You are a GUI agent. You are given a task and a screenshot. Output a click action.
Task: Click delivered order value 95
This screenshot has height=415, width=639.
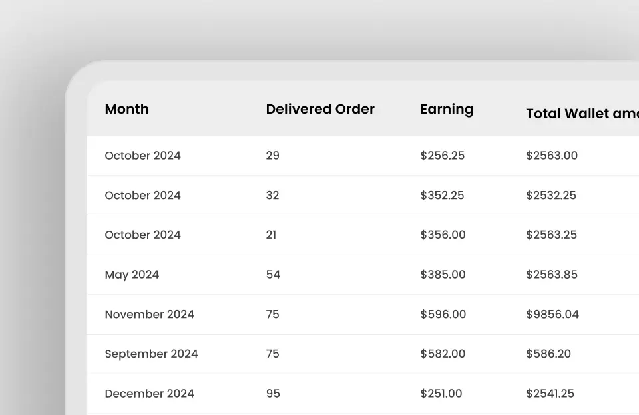pyautogui.click(x=273, y=394)
